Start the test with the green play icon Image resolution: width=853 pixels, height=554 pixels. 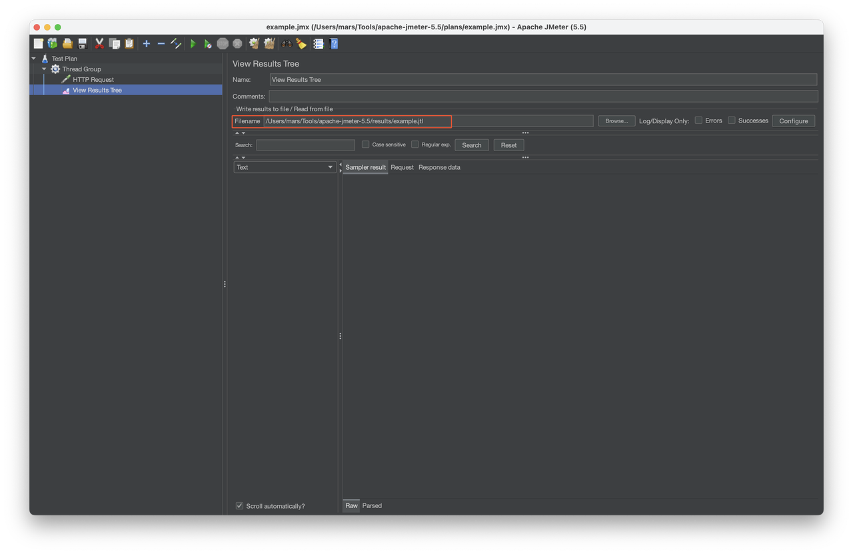(x=193, y=44)
